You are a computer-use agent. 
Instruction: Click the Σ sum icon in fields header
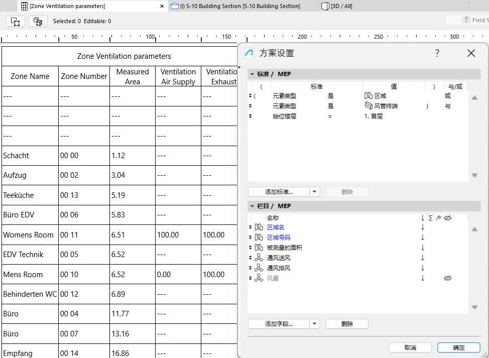(431, 217)
